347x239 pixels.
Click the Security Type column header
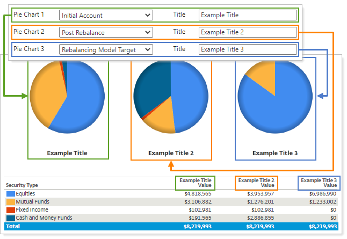pos(22,185)
